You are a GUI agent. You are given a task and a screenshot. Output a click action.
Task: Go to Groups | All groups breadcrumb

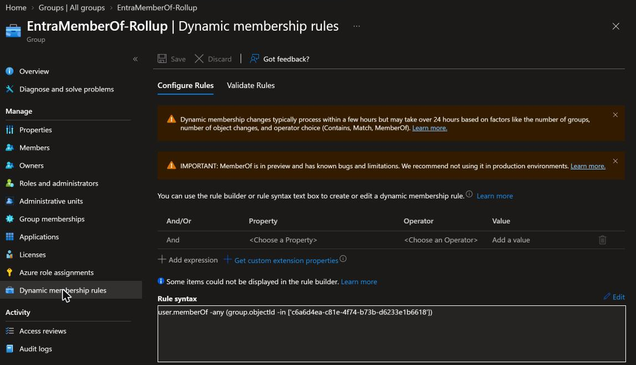[x=71, y=8]
